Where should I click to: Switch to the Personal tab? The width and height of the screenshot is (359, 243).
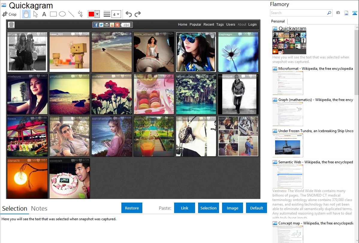point(278,21)
